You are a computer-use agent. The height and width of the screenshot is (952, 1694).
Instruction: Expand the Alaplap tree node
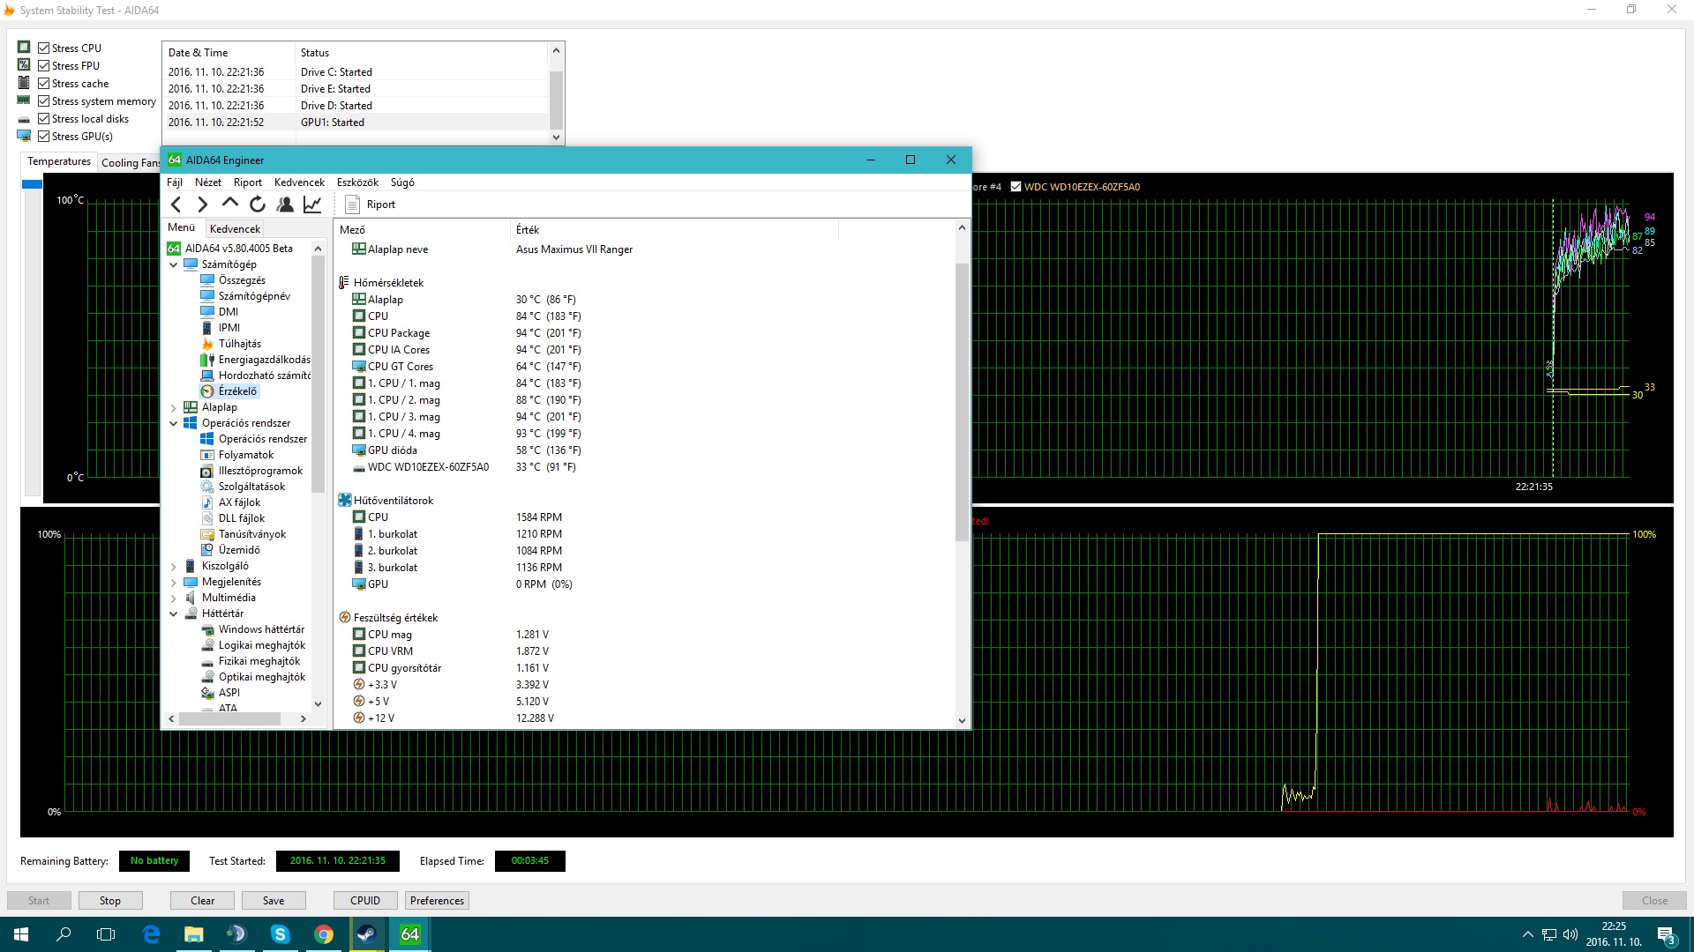[x=174, y=407]
